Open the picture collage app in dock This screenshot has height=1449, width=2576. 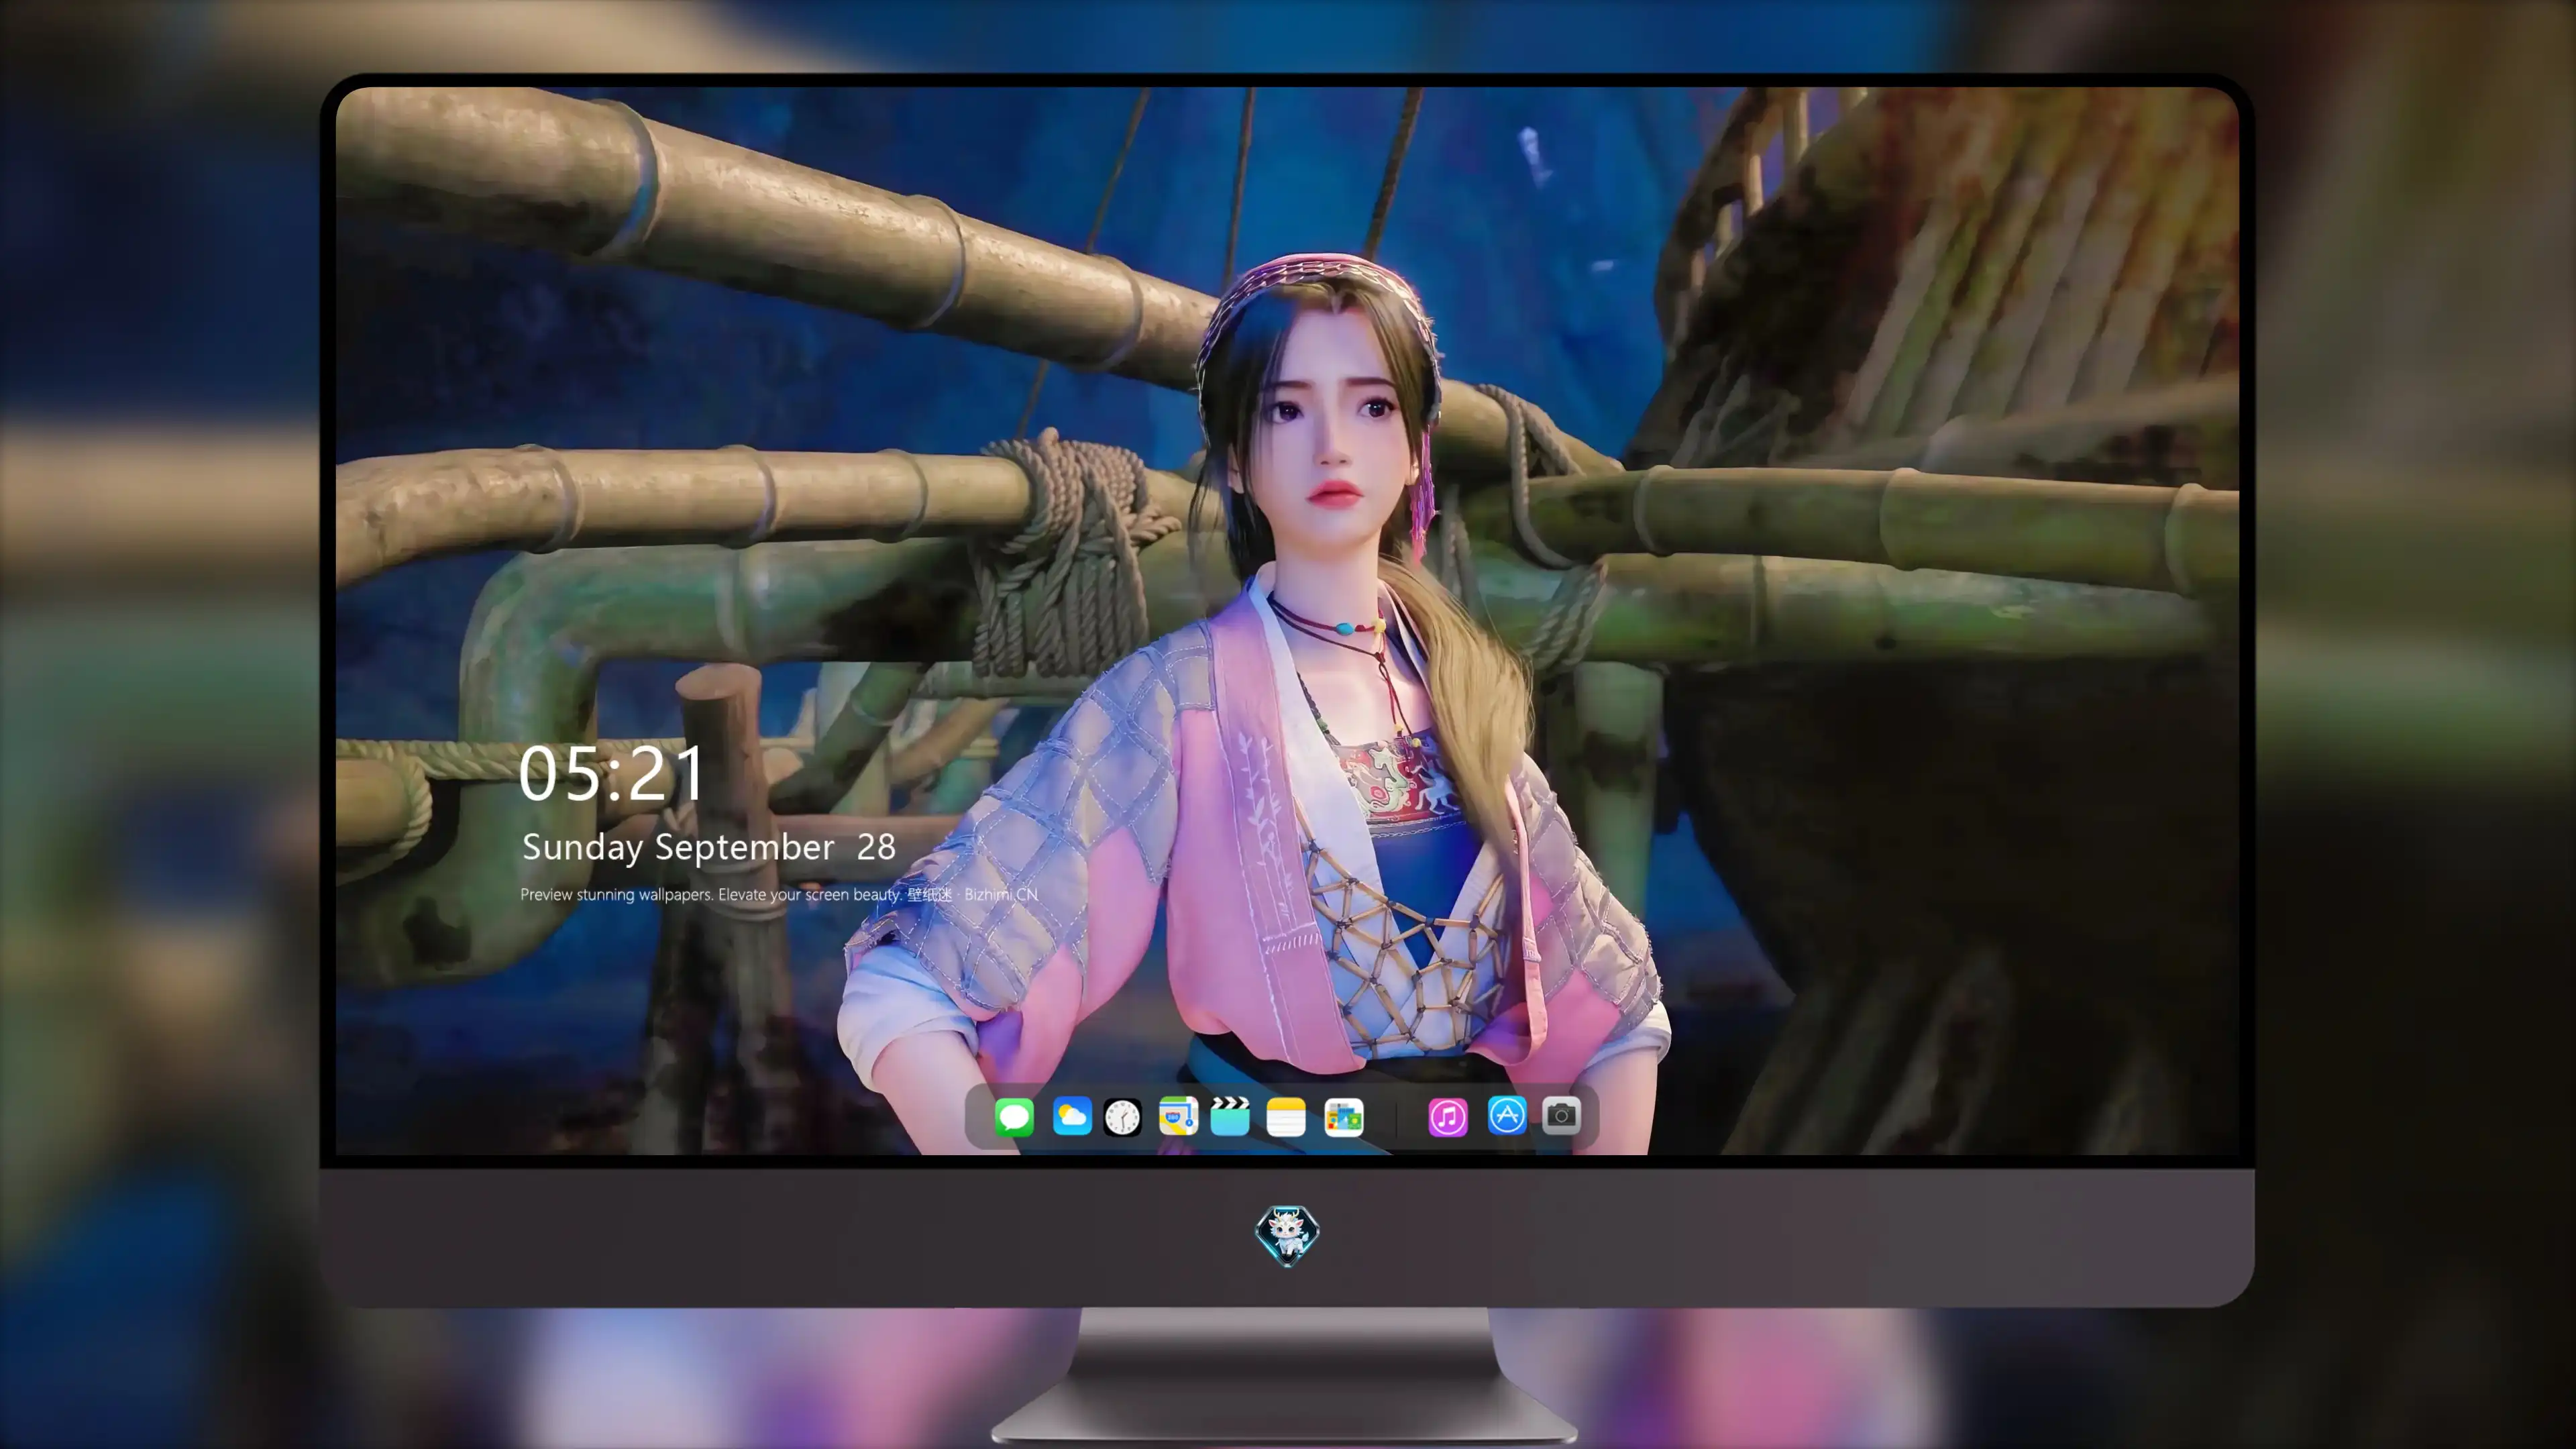pyautogui.click(x=1344, y=1117)
